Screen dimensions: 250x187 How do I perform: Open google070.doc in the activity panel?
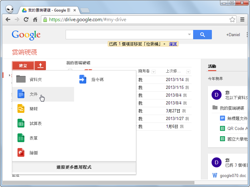(x=233, y=175)
